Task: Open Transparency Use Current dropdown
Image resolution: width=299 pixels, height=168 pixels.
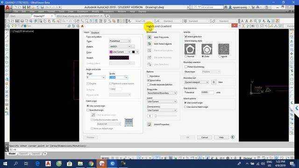Action: point(162,110)
